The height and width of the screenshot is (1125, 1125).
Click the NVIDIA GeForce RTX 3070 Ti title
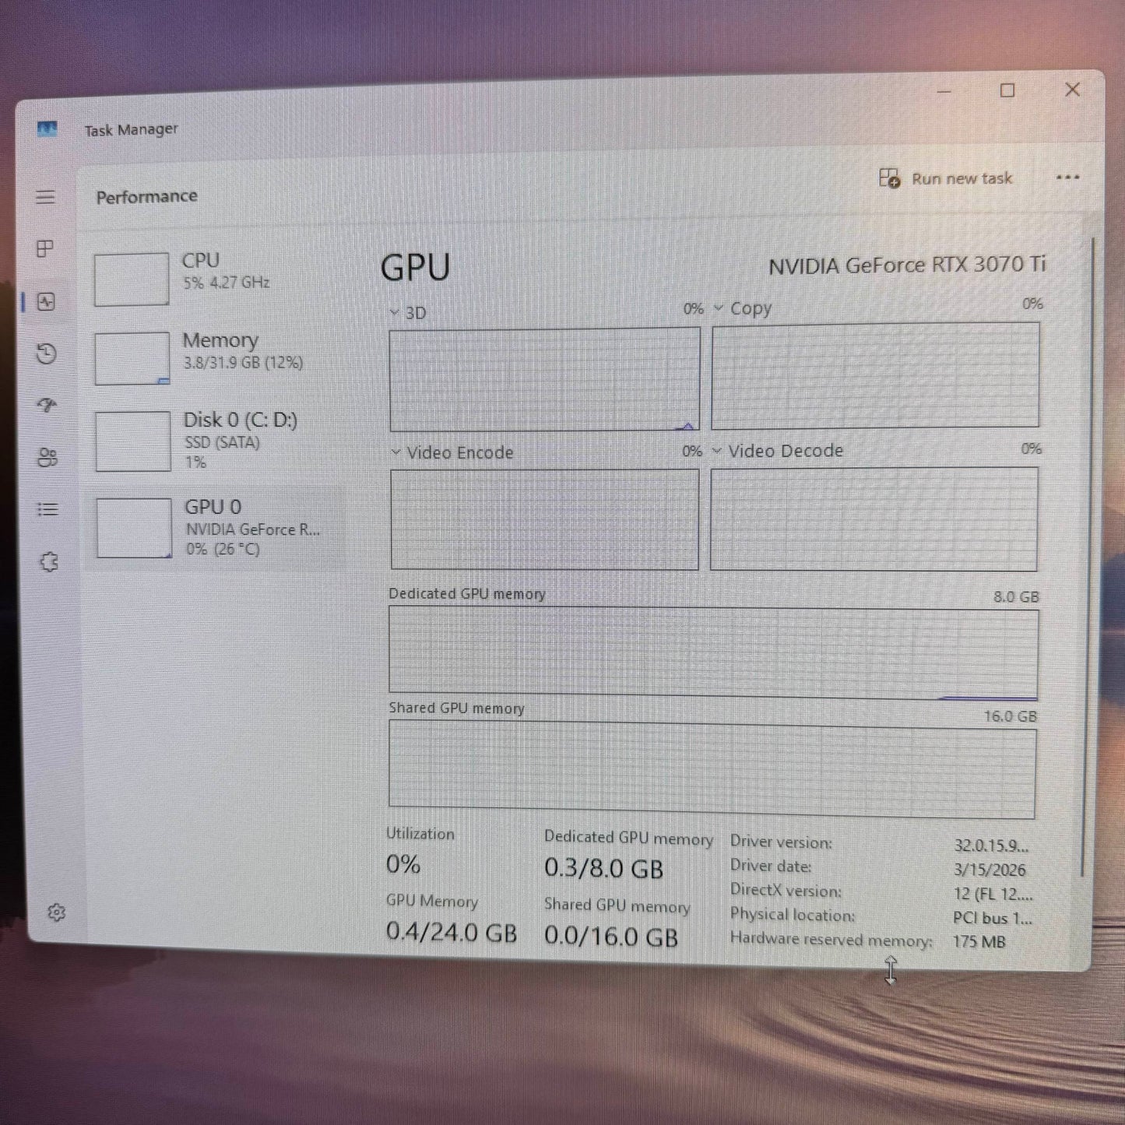click(907, 265)
